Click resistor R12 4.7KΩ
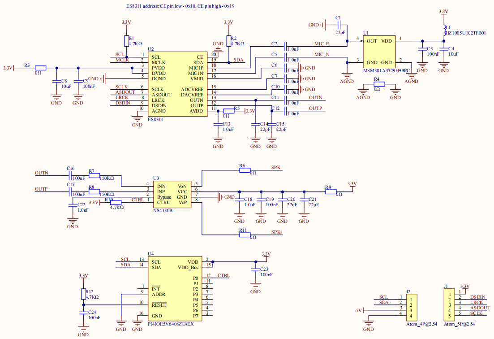The image size is (494, 339). tap(83, 294)
